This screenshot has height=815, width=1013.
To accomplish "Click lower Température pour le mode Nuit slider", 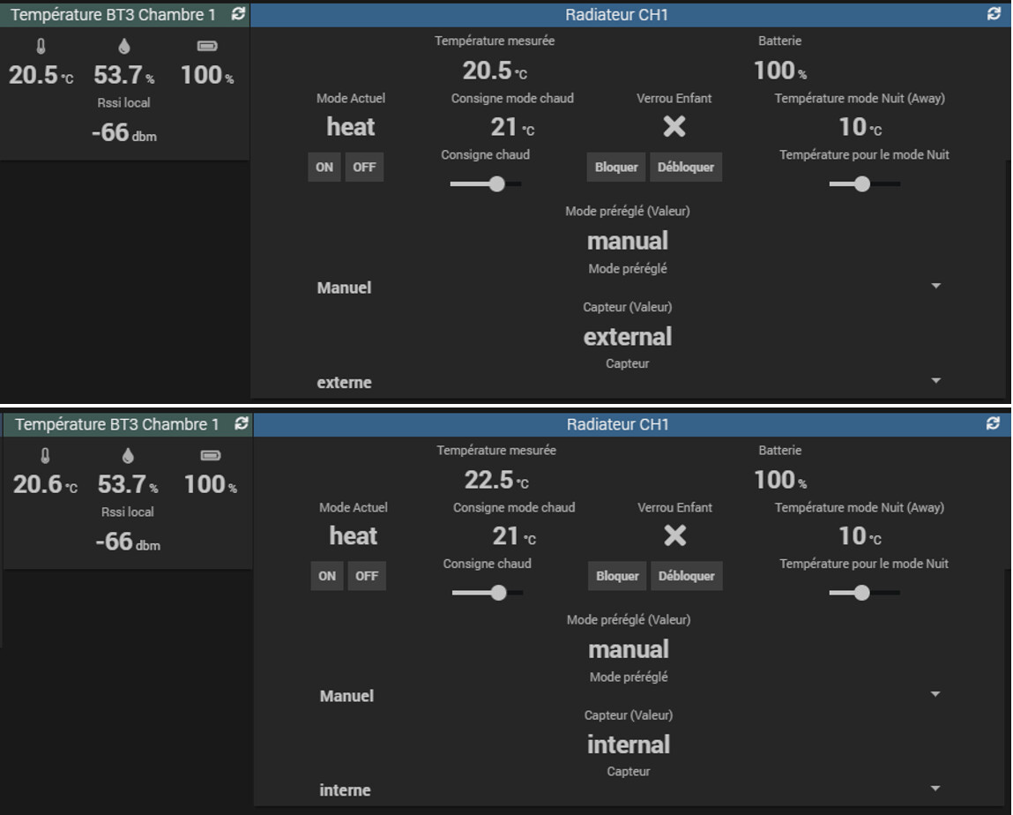I will click(x=864, y=593).
